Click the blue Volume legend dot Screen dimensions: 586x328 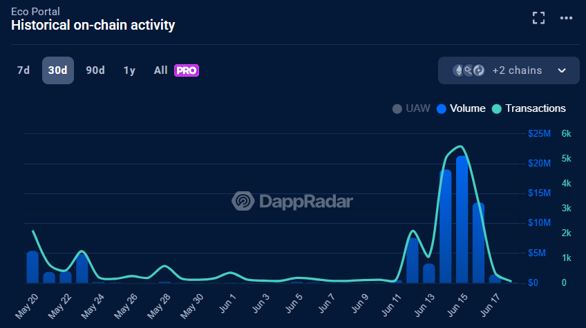tap(442, 109)
